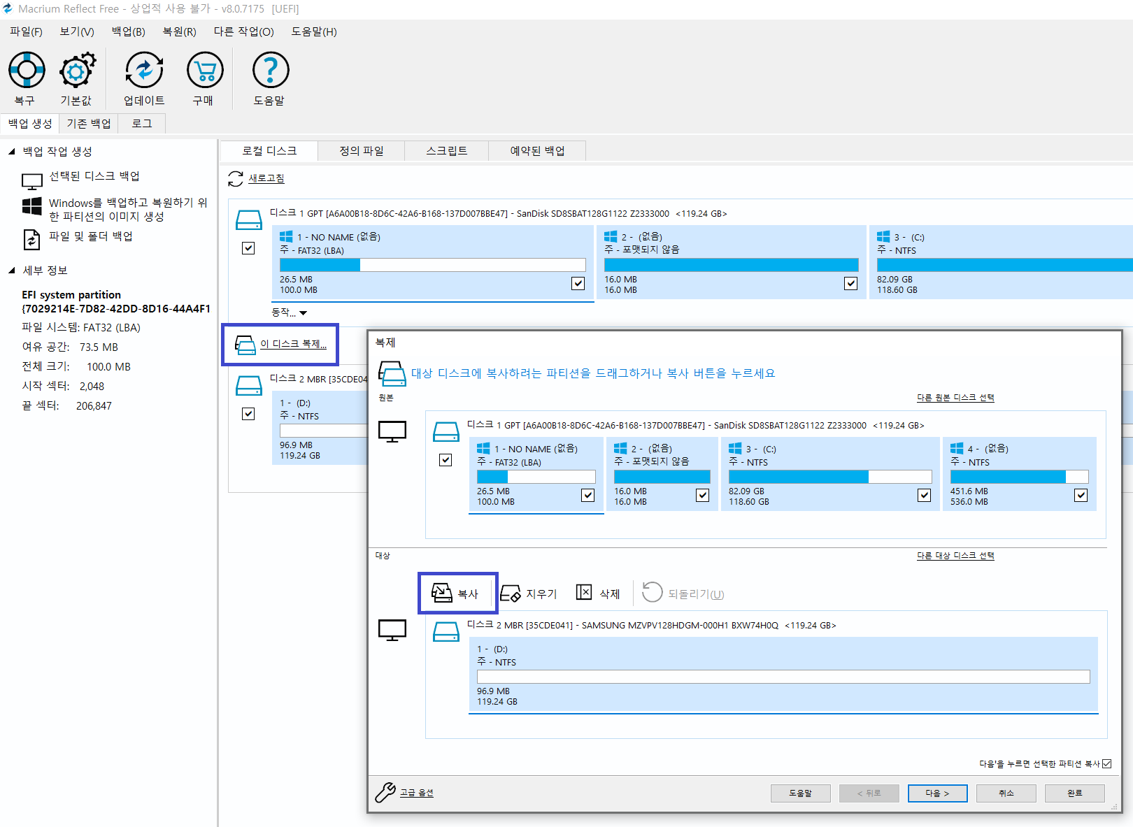
Task: Uncheck partition 2 unformatted checkbox in main window
Action: tap(851, 283)
